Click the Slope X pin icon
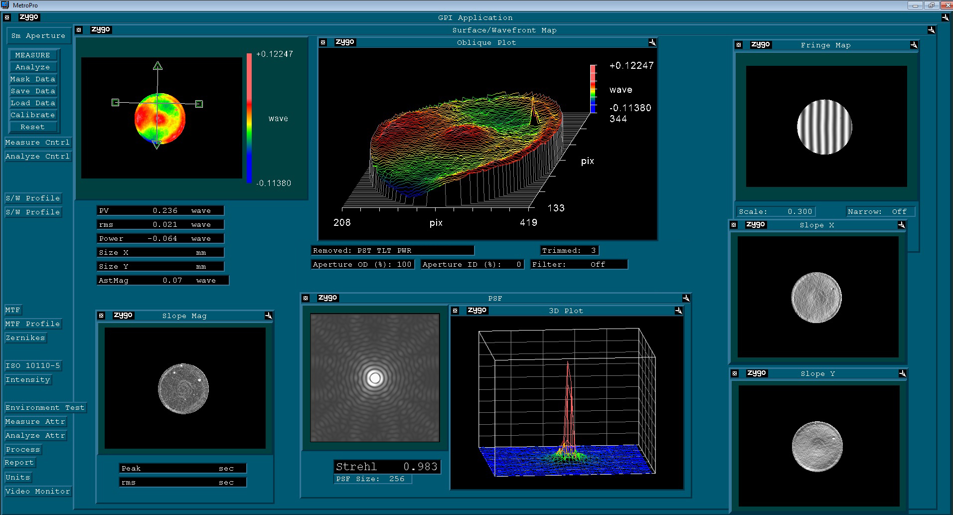The height and width of the screenshot is (515, 953). click(x=901, y=225)
